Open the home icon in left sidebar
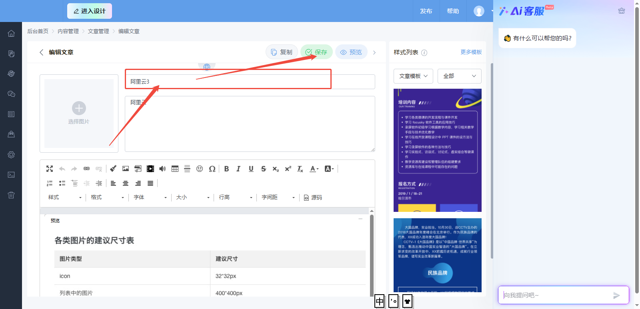This screenshot has width=640, height=309. point(11,34)
